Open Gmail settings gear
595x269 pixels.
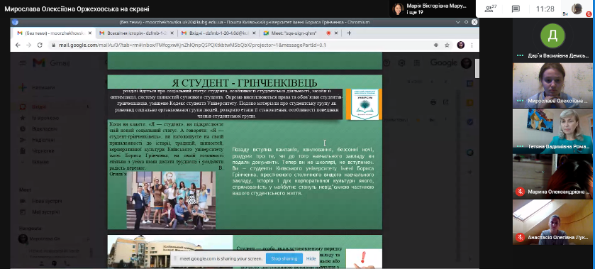pyautogui.click(x=401, y=63)
